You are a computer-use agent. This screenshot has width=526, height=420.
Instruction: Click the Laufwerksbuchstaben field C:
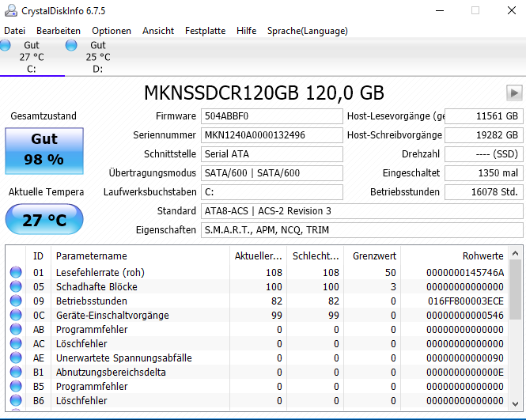(x=272, y=192)
